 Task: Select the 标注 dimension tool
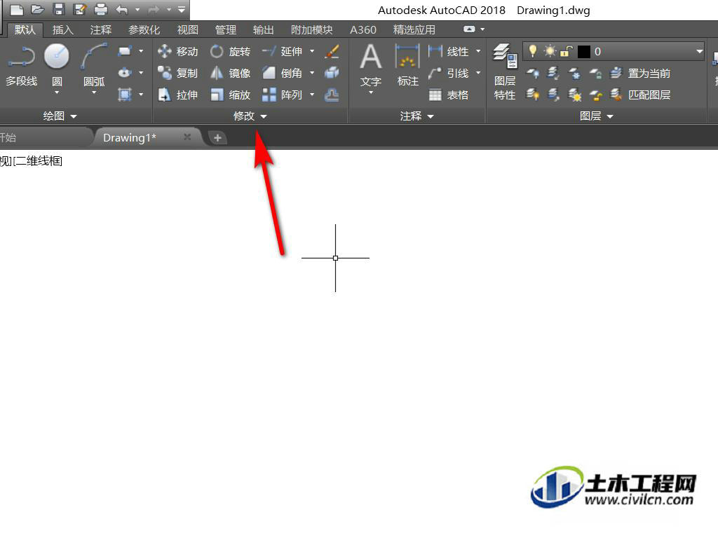(407, 67)
